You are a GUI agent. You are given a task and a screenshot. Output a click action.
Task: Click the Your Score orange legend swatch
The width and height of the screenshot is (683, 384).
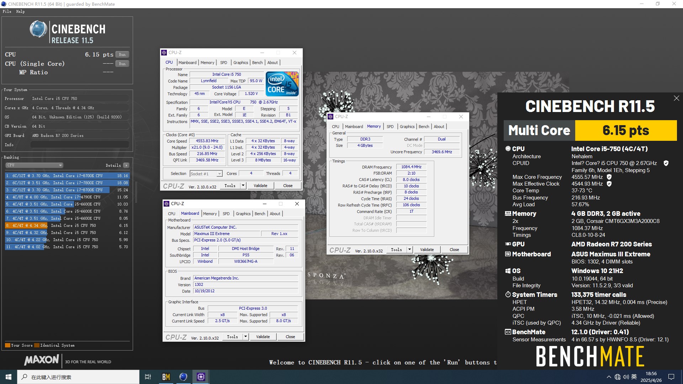click(x=7, y=345)
